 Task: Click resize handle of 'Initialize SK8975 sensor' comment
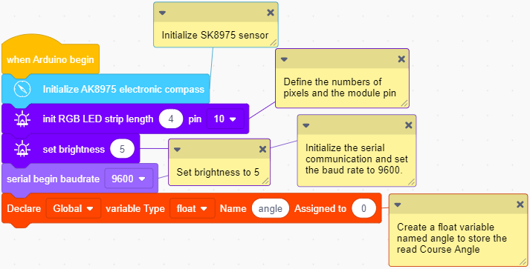[273, 42]
